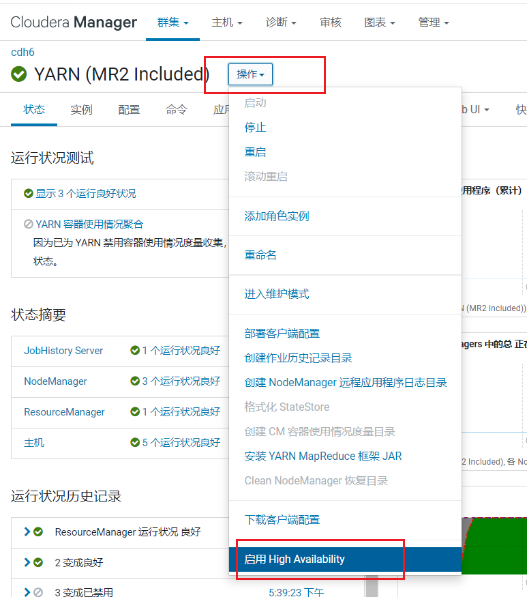Switch to the 实例 tab
The height and width of the screenshot is (597, 527).
tap(81, 110)
